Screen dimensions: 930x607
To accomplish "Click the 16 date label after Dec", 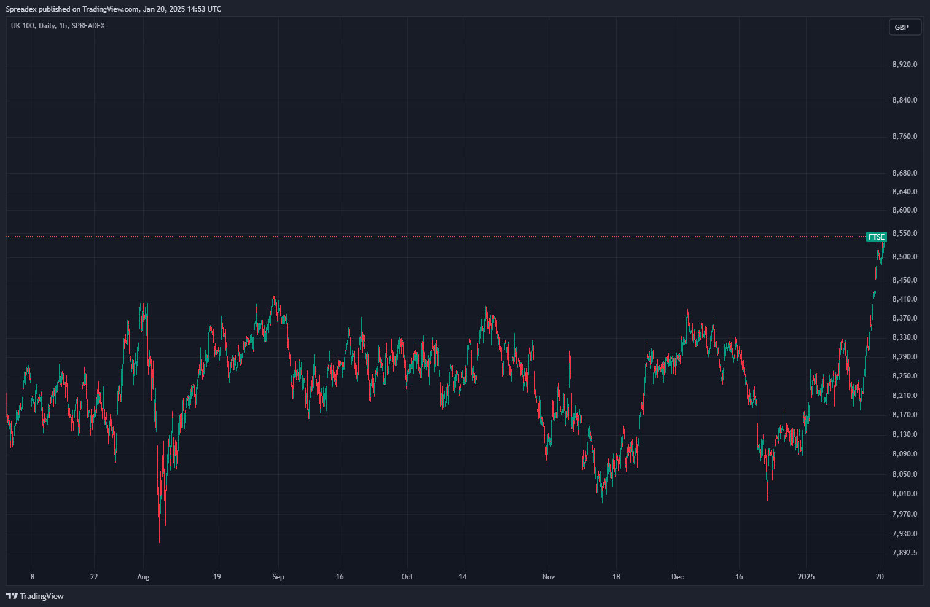I will click(739, 577).
